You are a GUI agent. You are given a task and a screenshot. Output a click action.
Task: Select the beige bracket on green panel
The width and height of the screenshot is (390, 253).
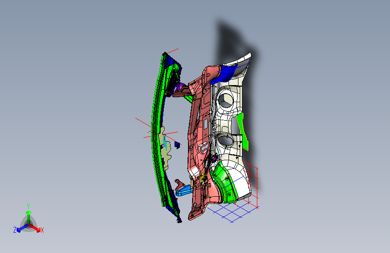[x=166, y=149]
